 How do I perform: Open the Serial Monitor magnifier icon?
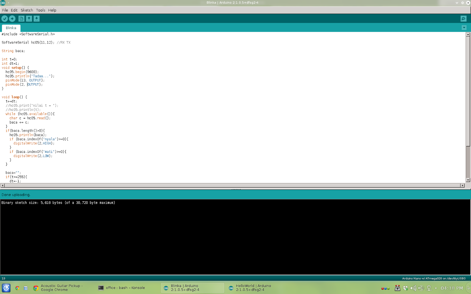(463, 19)
